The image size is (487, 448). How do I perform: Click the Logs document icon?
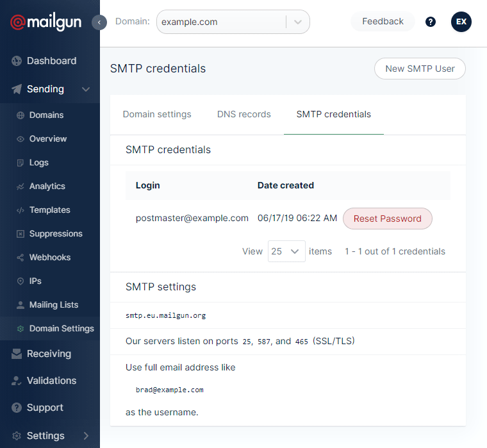point(21,163)
